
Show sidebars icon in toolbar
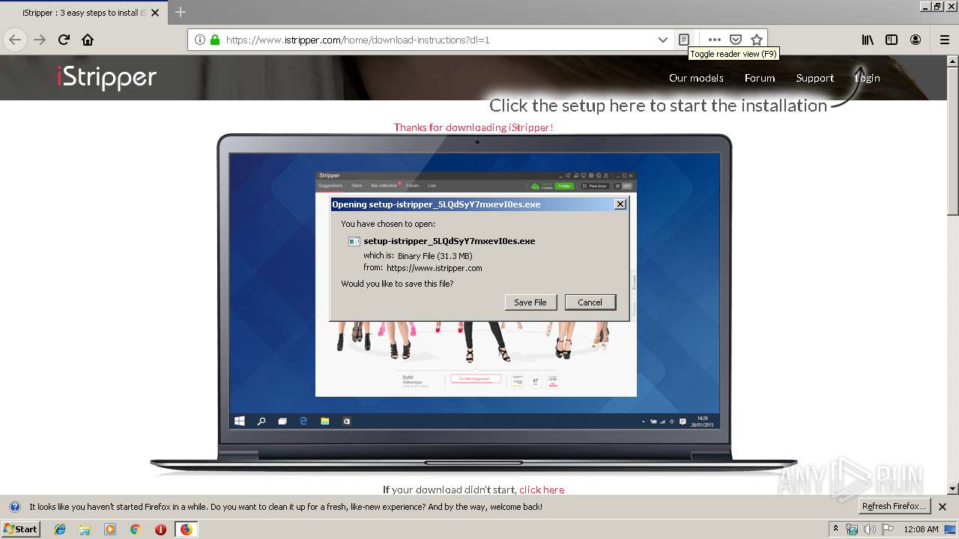click(x=892, y=40)
